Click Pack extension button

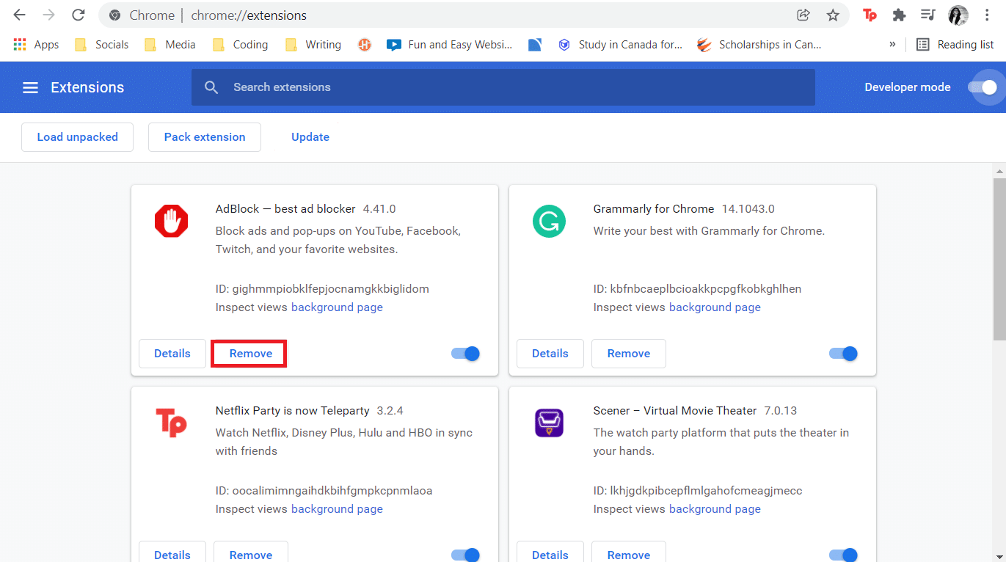click(x=205, y=137)
